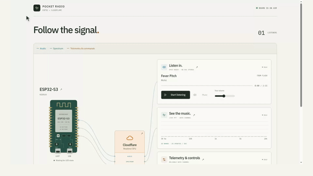Viewport: 313px width, 176px height.
Task: Click the page vertical scrollbar thumb
Action: click(301, 55)
